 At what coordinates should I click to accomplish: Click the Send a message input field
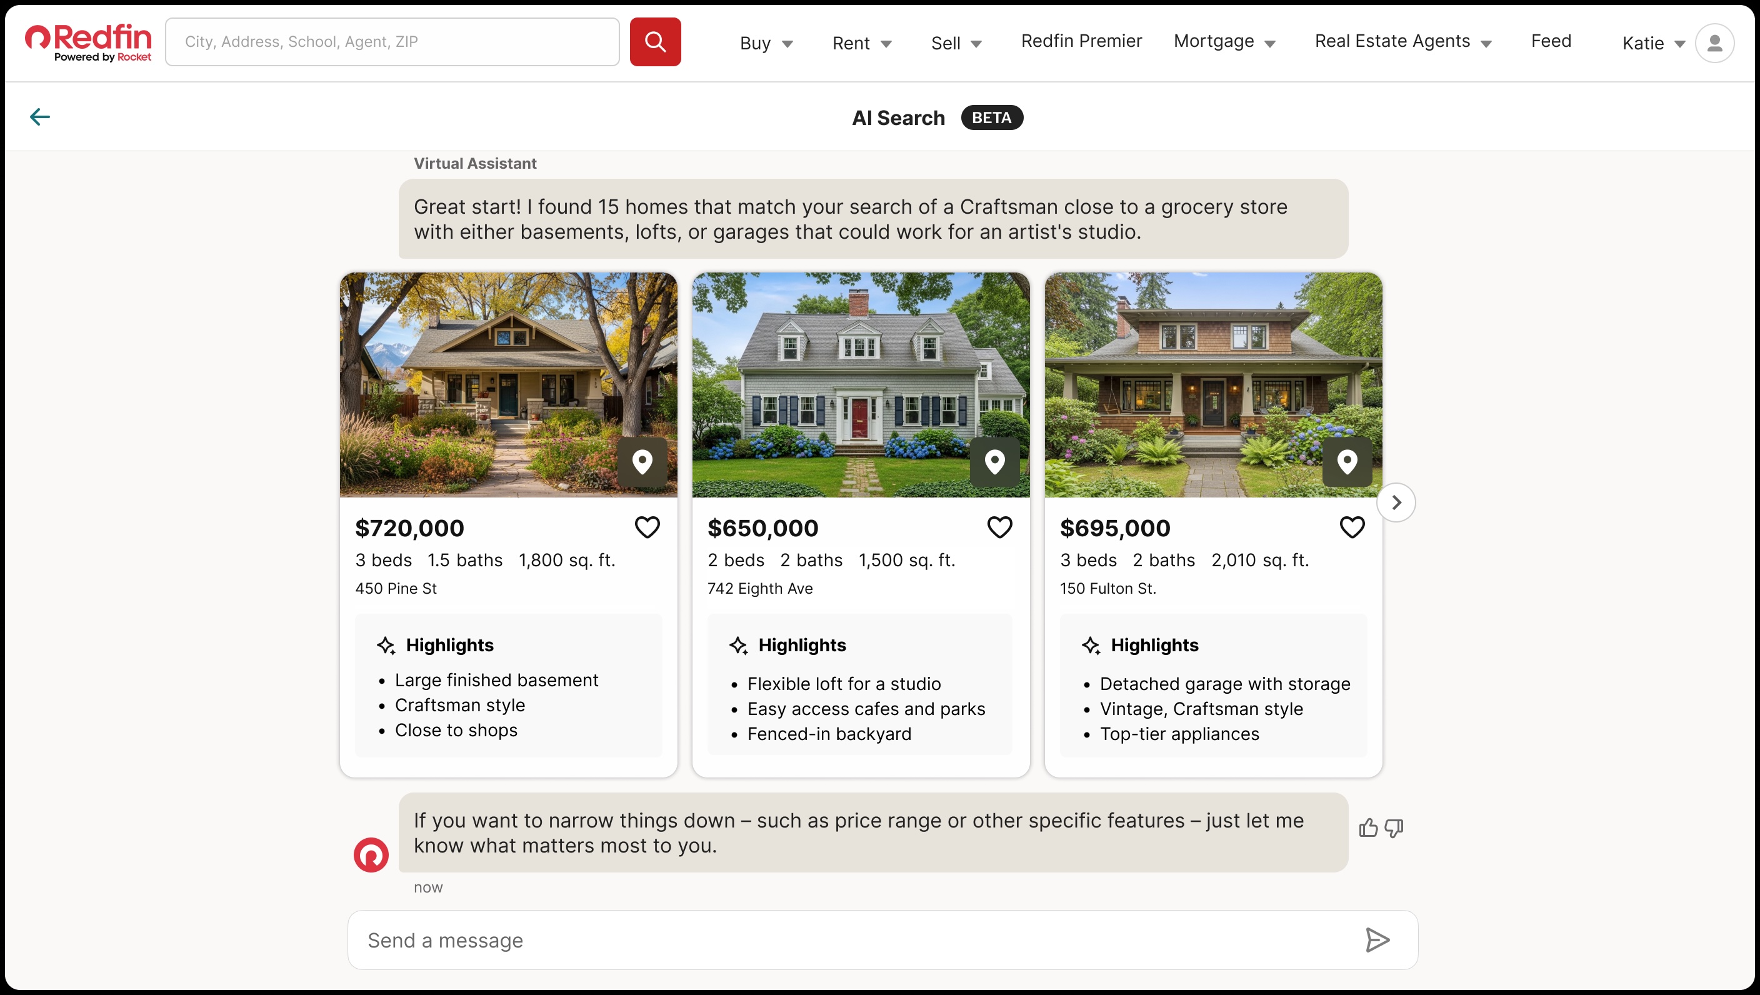[x=820, y=941]
